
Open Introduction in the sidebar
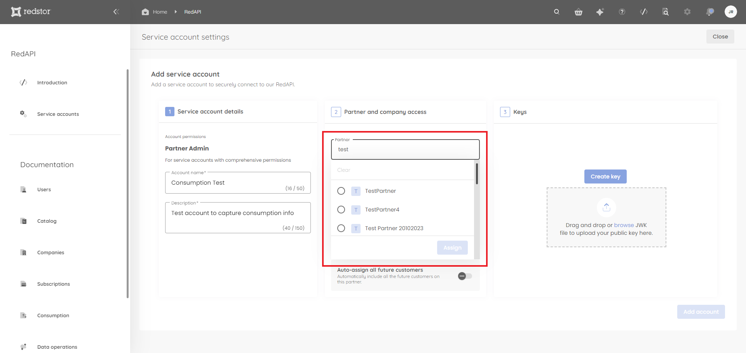[52, 82]
